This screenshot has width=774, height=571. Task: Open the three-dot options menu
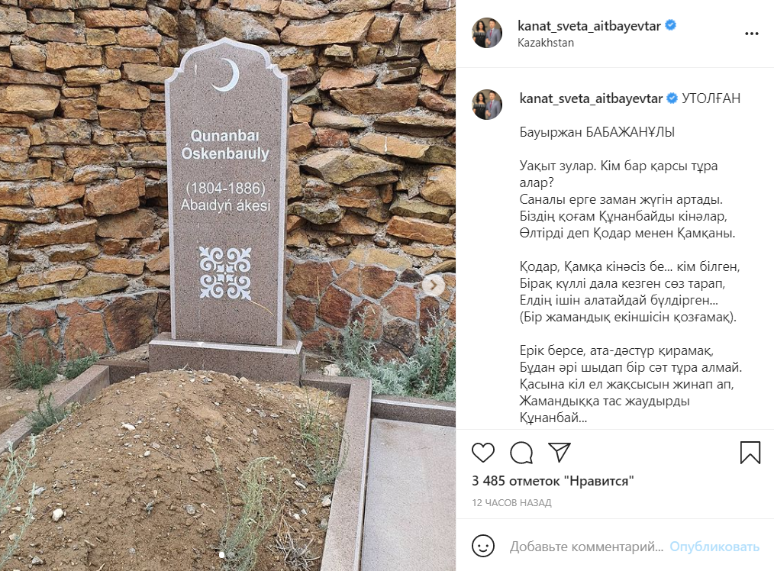tap(751, 34)
